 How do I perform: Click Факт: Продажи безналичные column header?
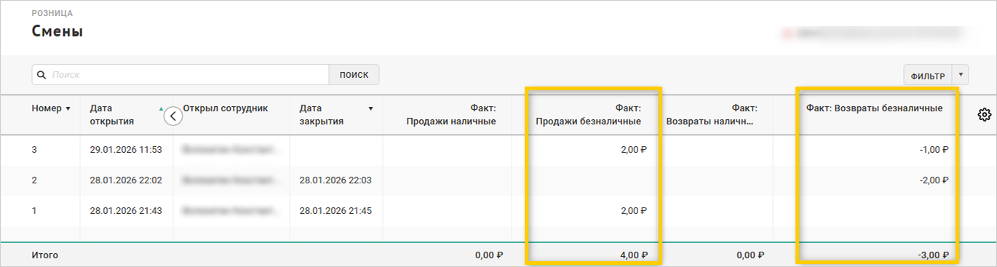(588, 114)
